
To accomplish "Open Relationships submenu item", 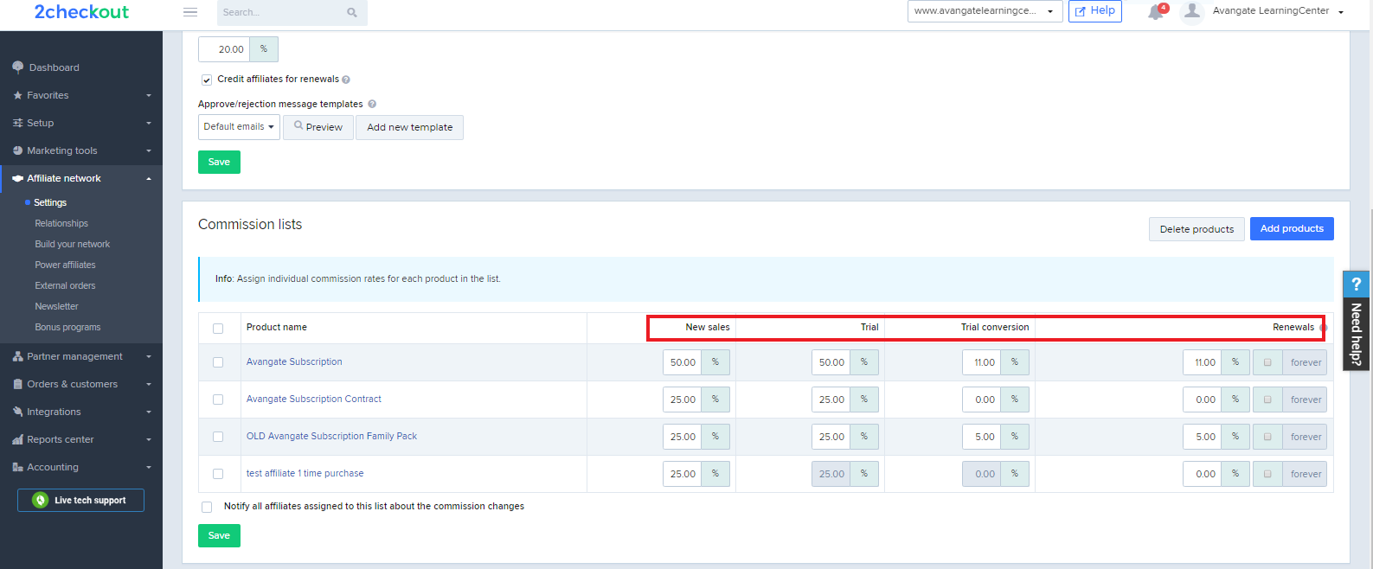I will 61,223.
